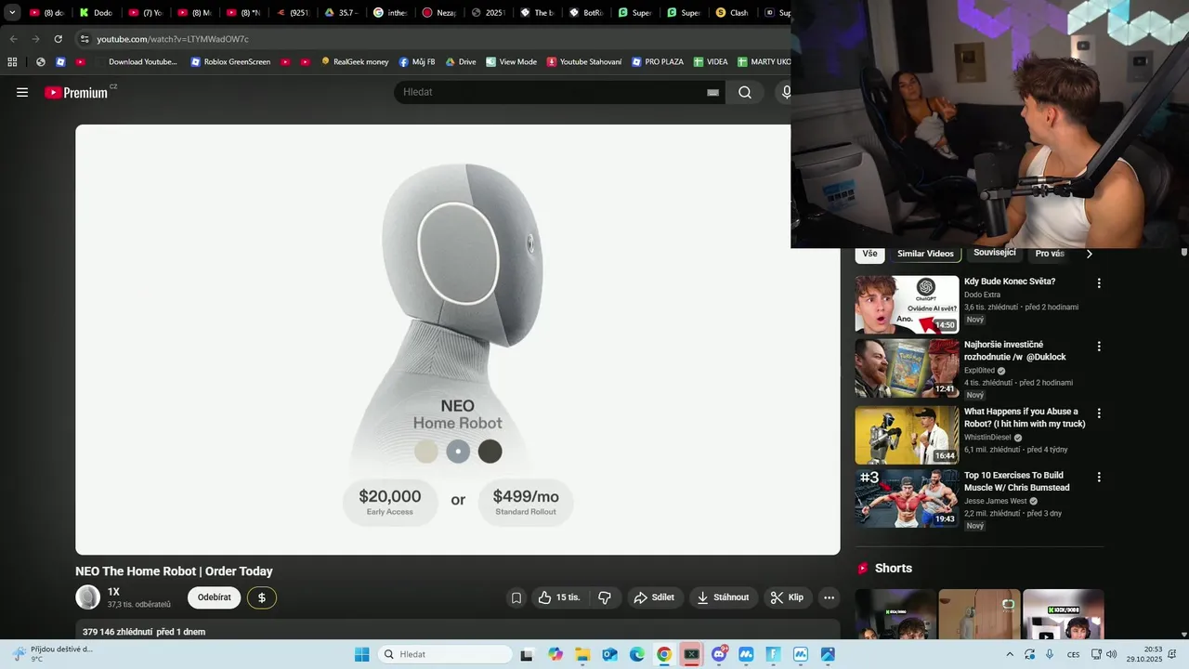Subscribe with Odebírat button
Viewport: 1189px width, 669px height.
coord(214,597)
